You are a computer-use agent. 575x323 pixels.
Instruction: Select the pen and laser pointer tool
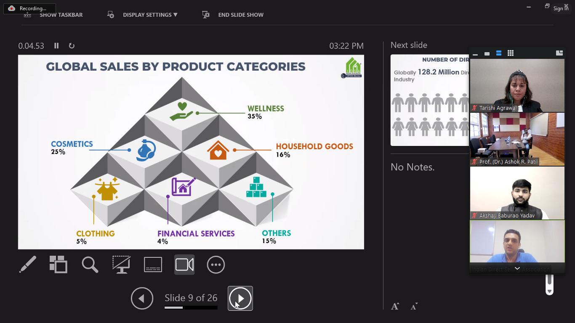(x=28, y=265)
